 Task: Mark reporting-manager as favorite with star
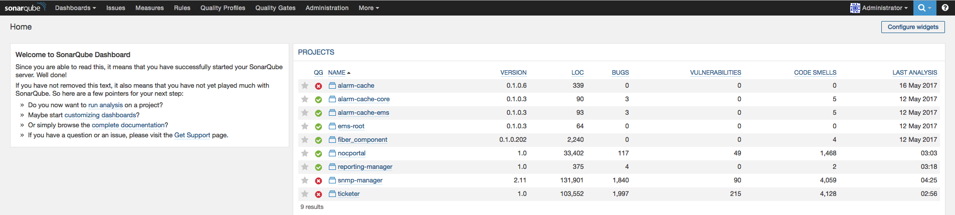(x=305, y=167)
